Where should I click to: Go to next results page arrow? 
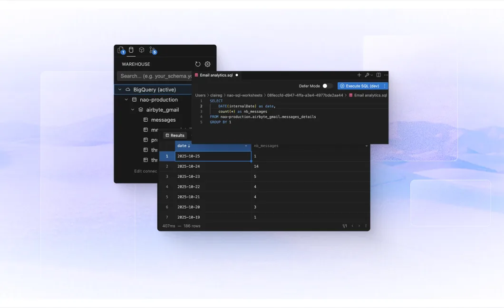tap(359, 226)
